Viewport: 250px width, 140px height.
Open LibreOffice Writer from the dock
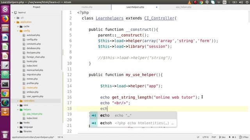tap(5, 38)
